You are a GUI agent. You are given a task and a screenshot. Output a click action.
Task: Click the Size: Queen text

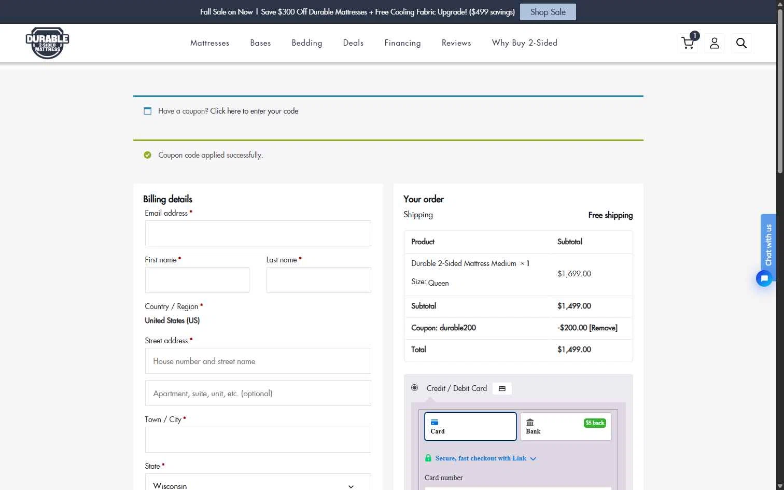coord(430,283)
